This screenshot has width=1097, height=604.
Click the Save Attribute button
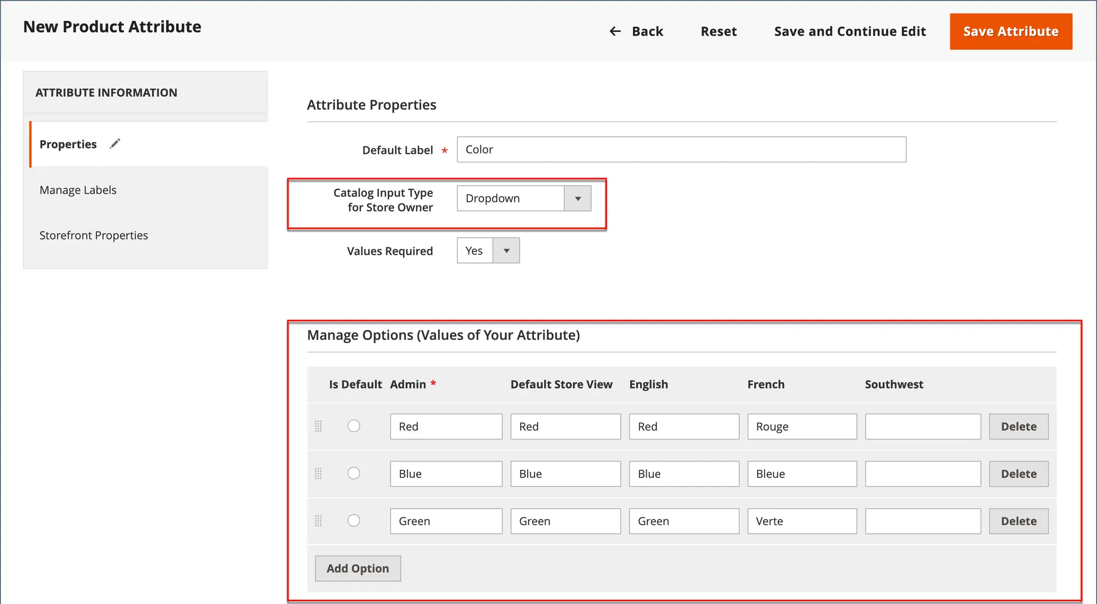point(1010,32)
